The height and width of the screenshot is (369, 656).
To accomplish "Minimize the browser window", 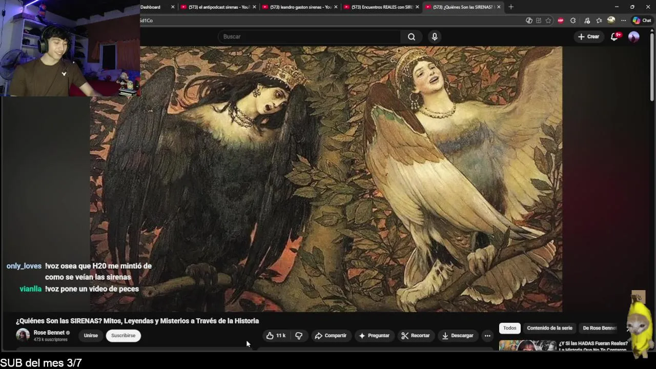I will (617, 7).
